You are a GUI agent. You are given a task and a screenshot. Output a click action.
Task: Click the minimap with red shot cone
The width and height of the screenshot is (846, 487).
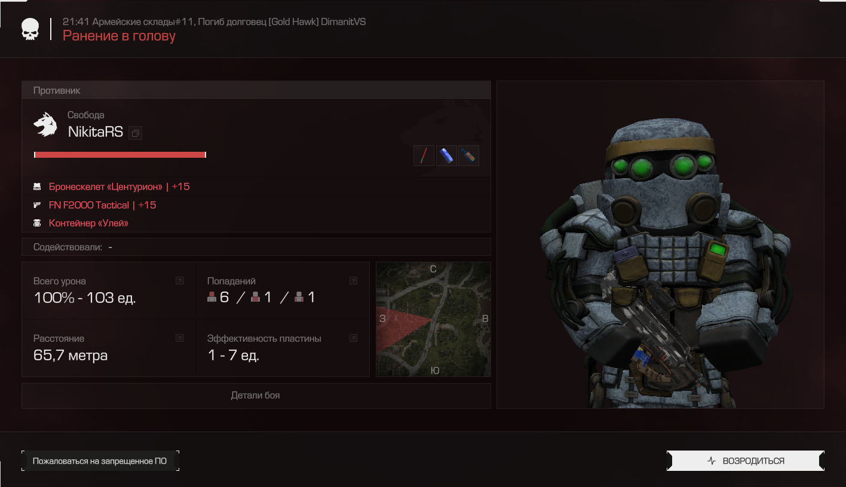pyautogui.click(x=433, y=319)
